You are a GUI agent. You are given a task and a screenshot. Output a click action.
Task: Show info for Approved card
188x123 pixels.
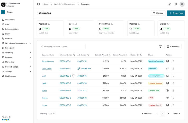pyautogui.click(x=49, y=24)
